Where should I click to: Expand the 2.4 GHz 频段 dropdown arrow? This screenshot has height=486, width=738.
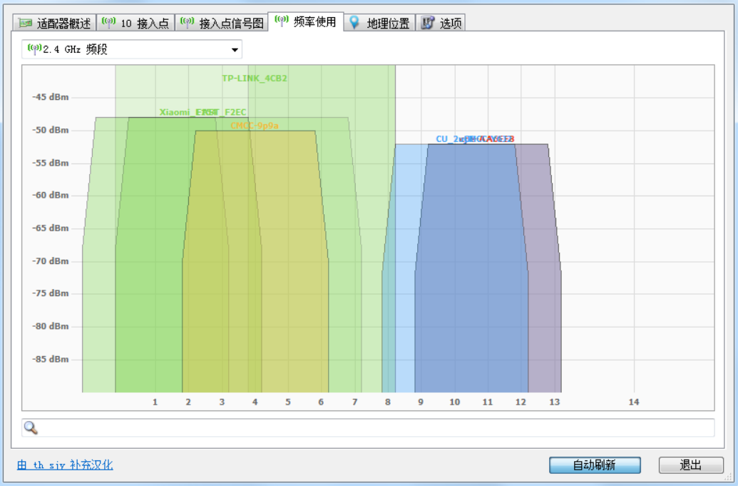tap(235, 50)
